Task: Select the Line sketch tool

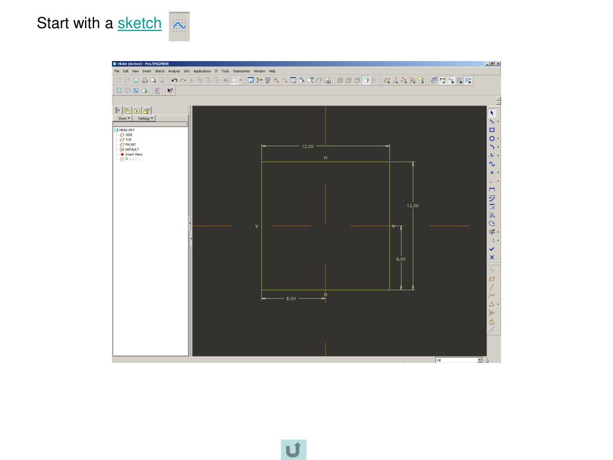Action: (492, 121)
